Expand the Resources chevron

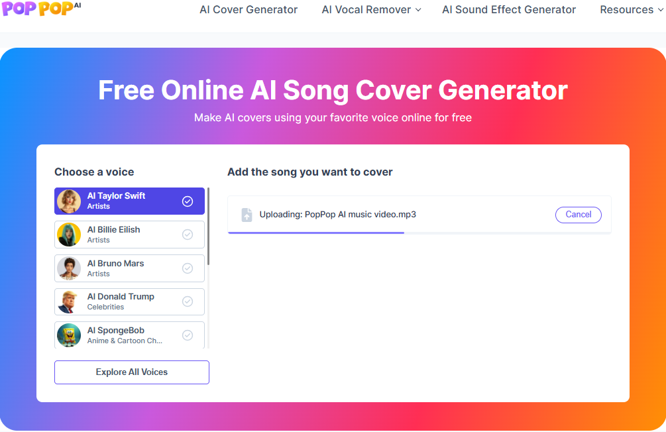[x=661, y=10]
